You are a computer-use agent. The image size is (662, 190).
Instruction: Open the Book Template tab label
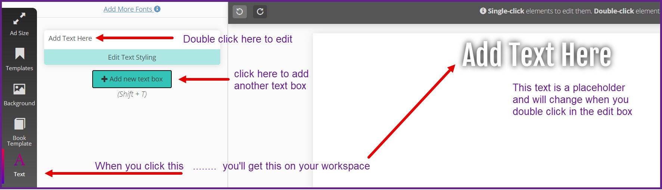tap(19, 141)
